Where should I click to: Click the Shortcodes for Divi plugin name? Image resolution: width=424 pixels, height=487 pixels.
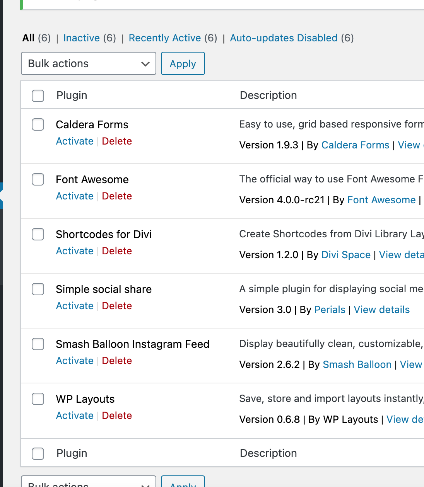click(104, 234)
